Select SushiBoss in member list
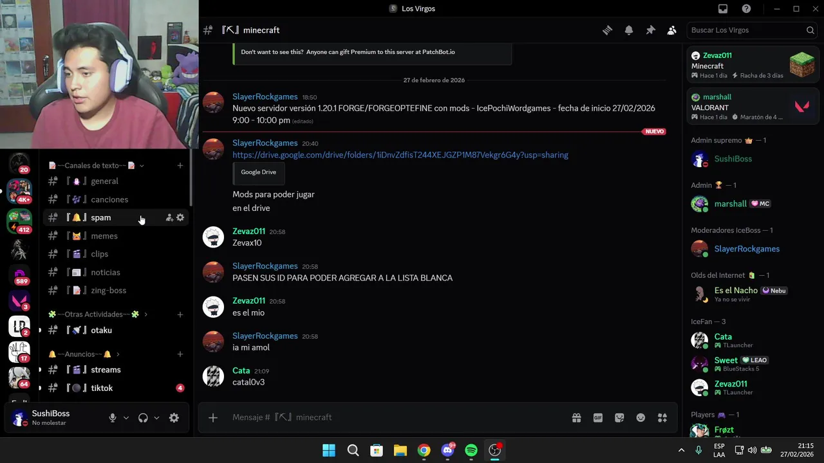824x463 pixels. tap(752, 159)
